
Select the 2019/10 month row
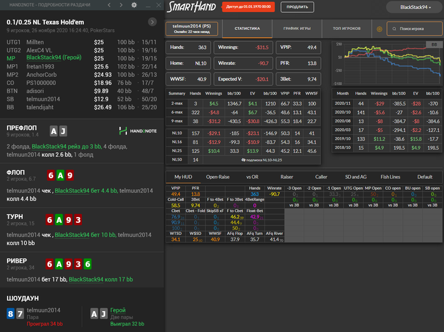[387, 139]
